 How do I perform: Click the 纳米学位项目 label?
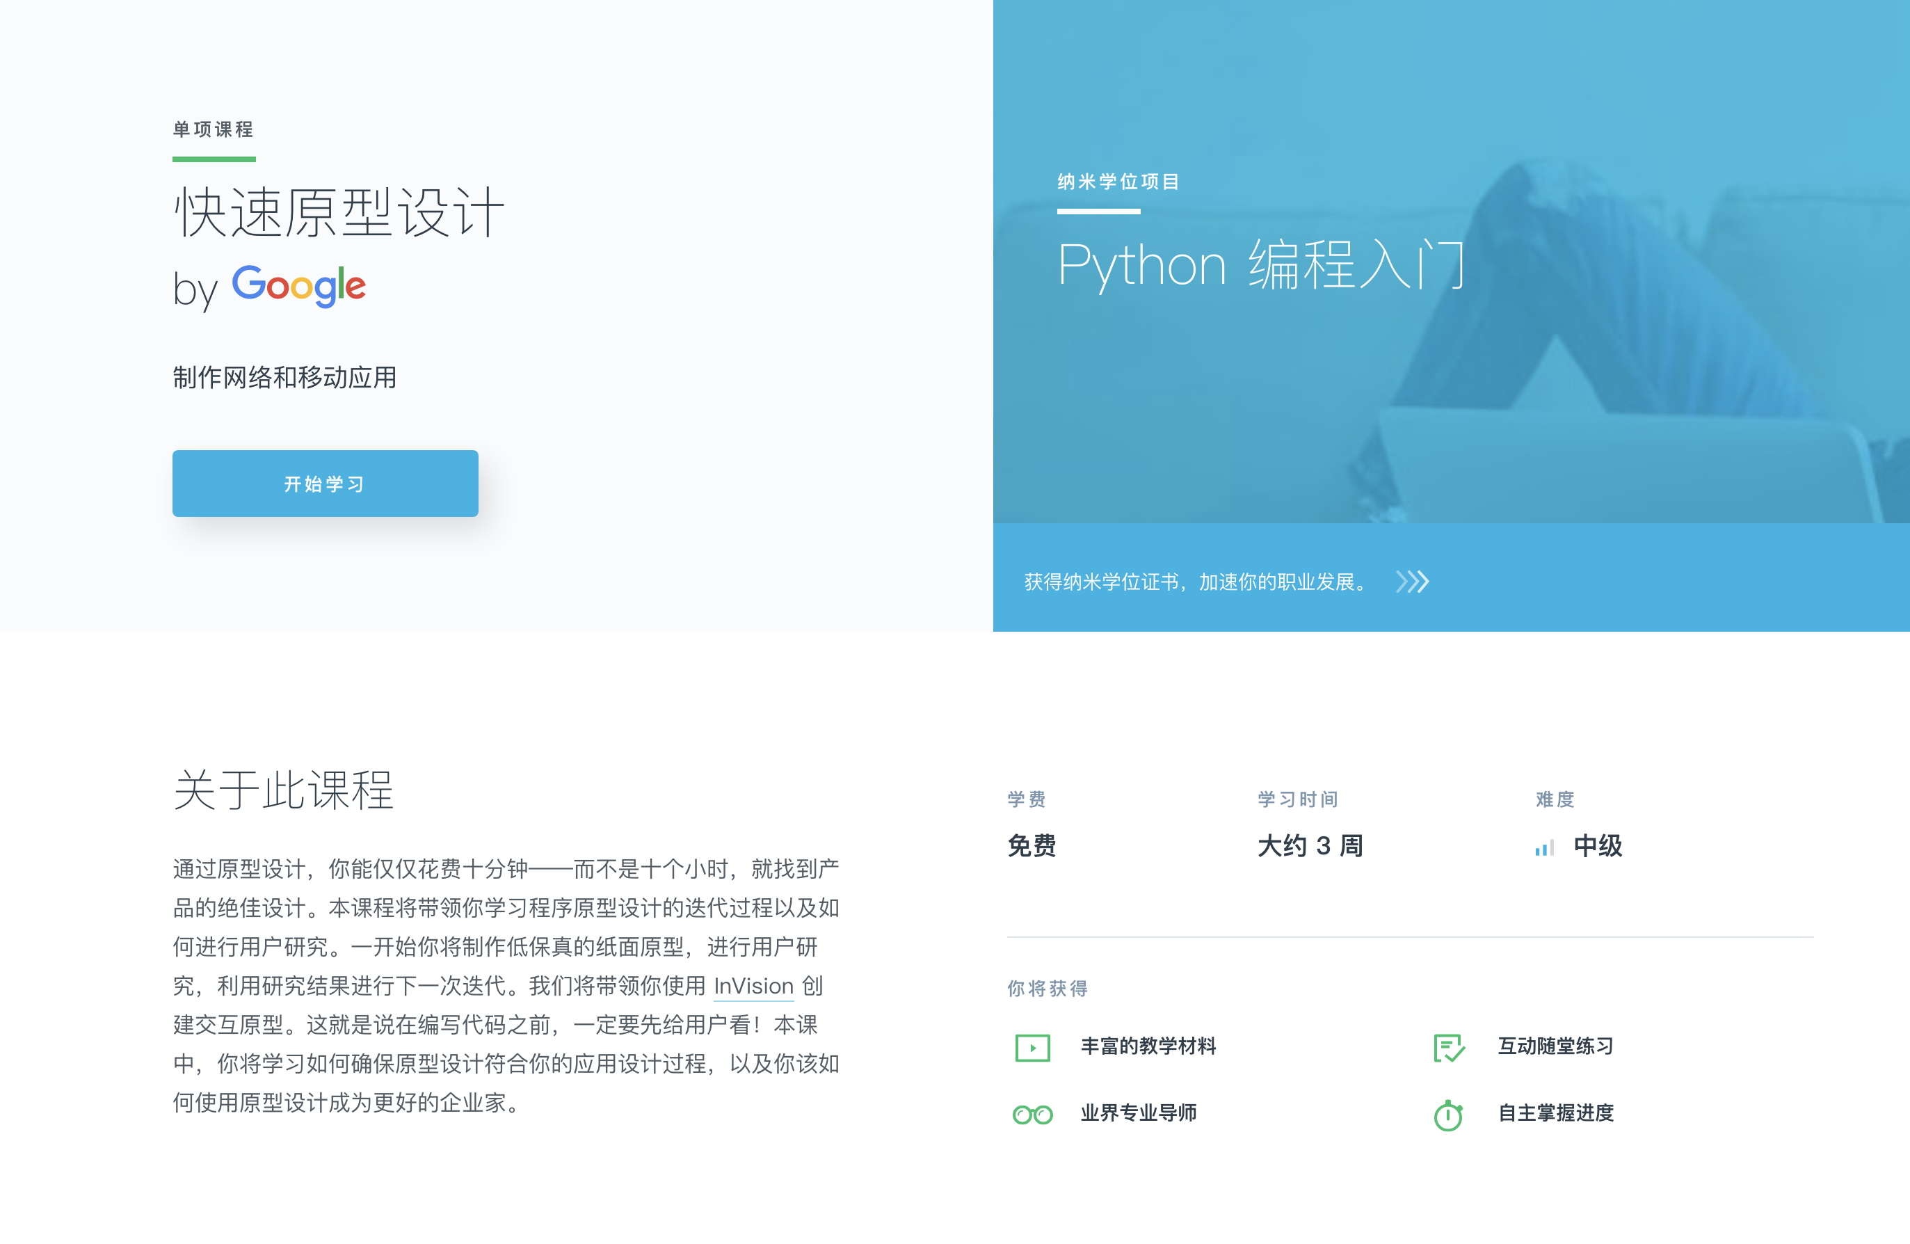[x=1118, y=182]
